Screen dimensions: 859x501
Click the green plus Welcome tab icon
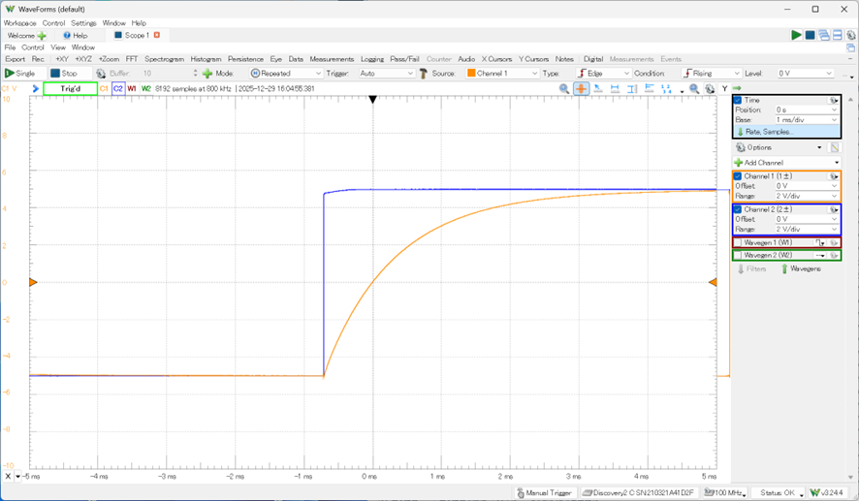(42, 35)
